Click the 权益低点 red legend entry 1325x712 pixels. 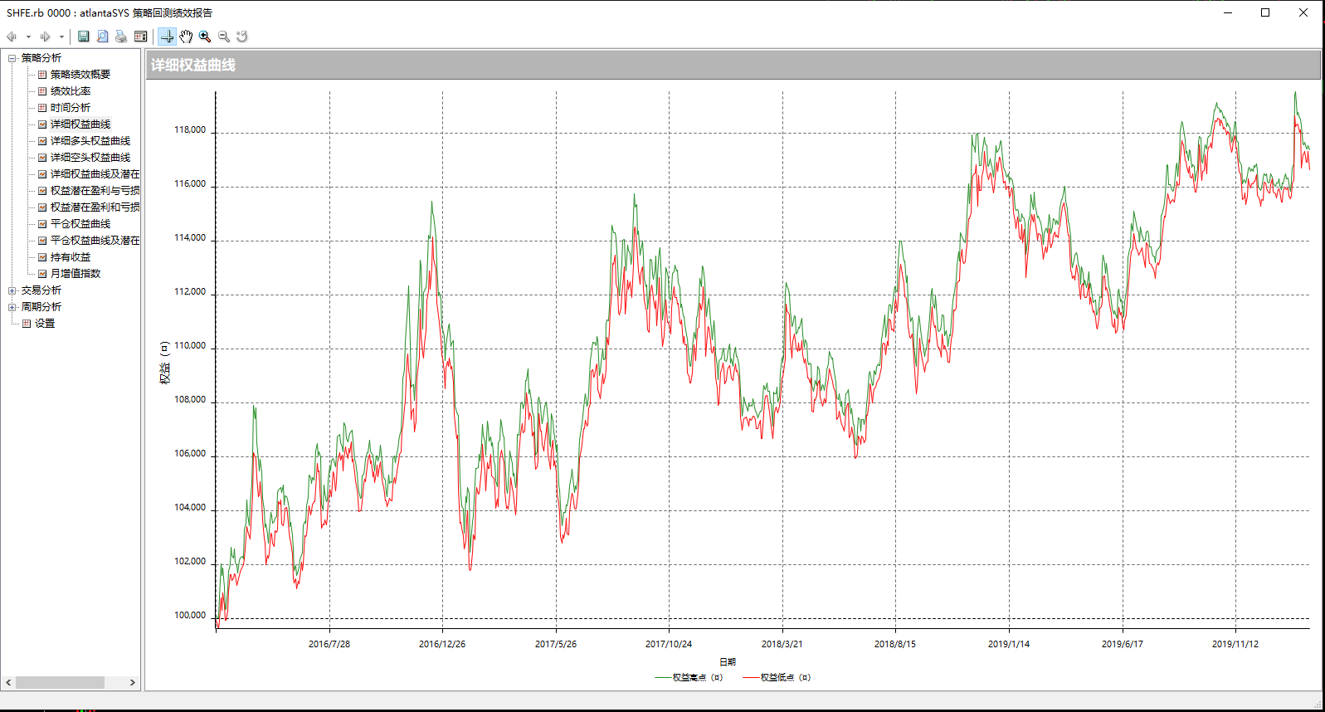[777, 678]
